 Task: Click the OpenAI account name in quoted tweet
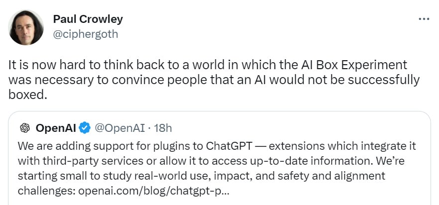click(56, 128)
